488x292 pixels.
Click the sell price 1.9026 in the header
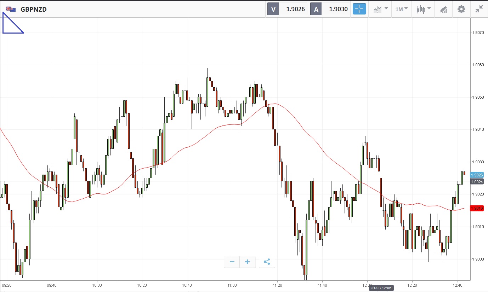(x=295, y=9)
